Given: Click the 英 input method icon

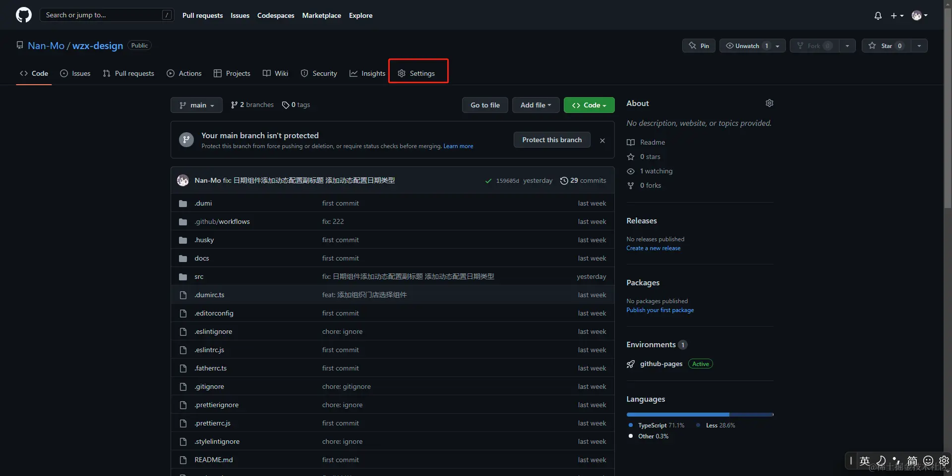Looking at the screenshot, I should (865, 461).
